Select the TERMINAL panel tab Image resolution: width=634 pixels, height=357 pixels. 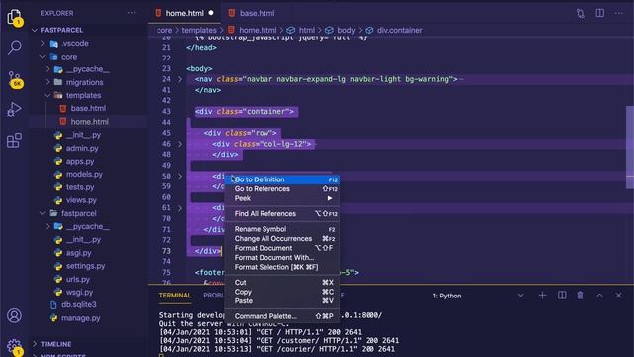175,296
